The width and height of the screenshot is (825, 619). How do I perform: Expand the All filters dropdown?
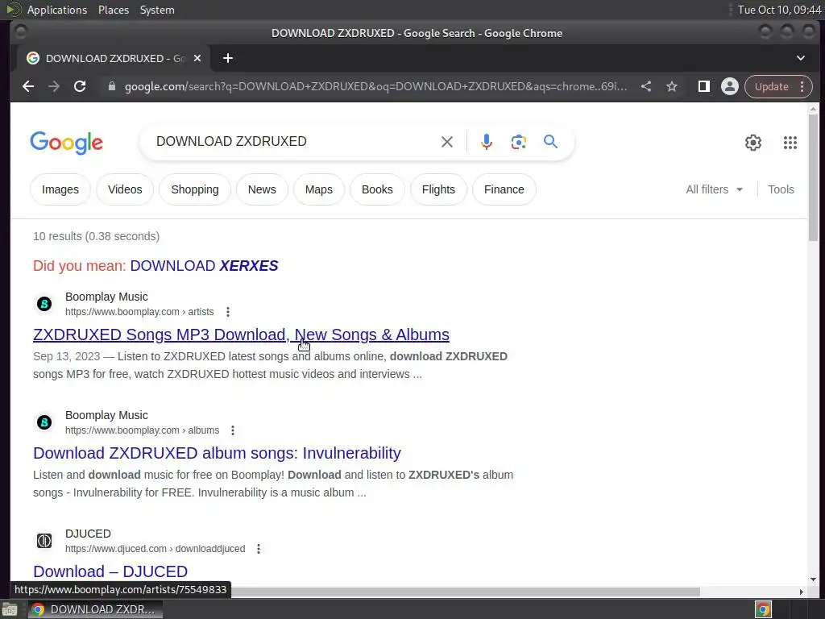point(714,189)
